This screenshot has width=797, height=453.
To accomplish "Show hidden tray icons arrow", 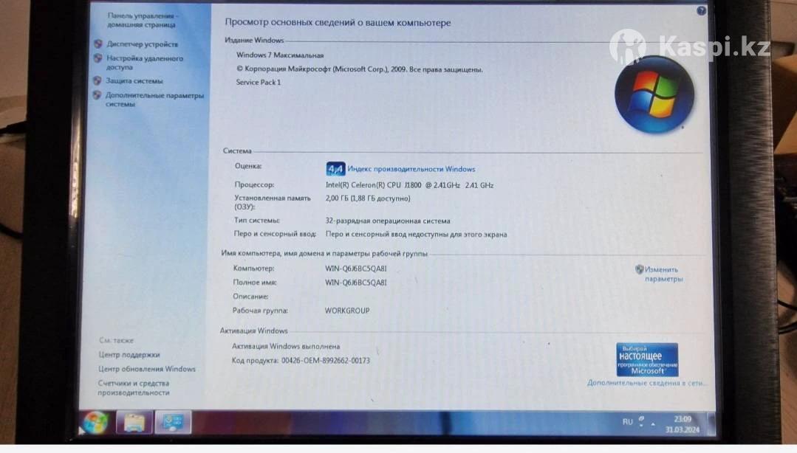I will 653,423.
